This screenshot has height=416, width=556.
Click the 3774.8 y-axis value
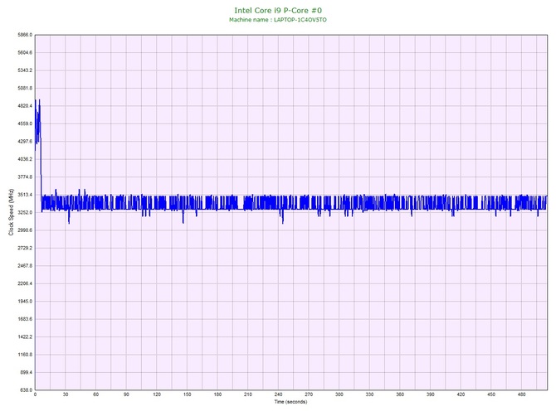click(25, 177)
